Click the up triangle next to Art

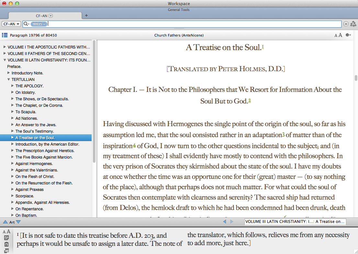pos(5,222)
